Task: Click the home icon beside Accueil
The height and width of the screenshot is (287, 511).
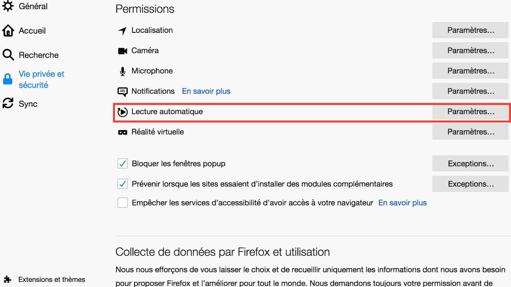Action: [x=8, y=31]
